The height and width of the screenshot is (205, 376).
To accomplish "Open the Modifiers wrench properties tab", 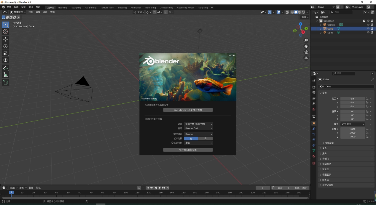I will pyautogui.click(x=314, y=129).
